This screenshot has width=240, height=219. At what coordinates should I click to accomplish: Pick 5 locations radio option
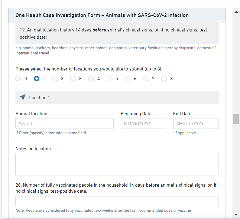pyautogui.click(x=109, y=79)
